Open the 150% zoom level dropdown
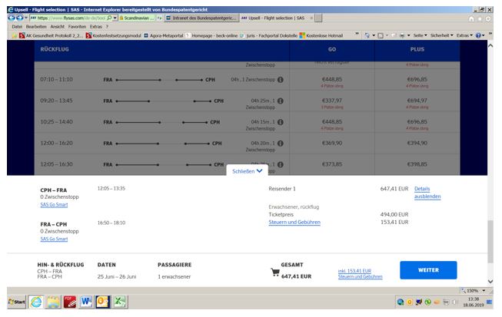502x317 pixels. pos(484,290)
